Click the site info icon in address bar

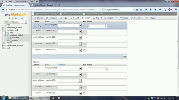click(x=7, y=10)
